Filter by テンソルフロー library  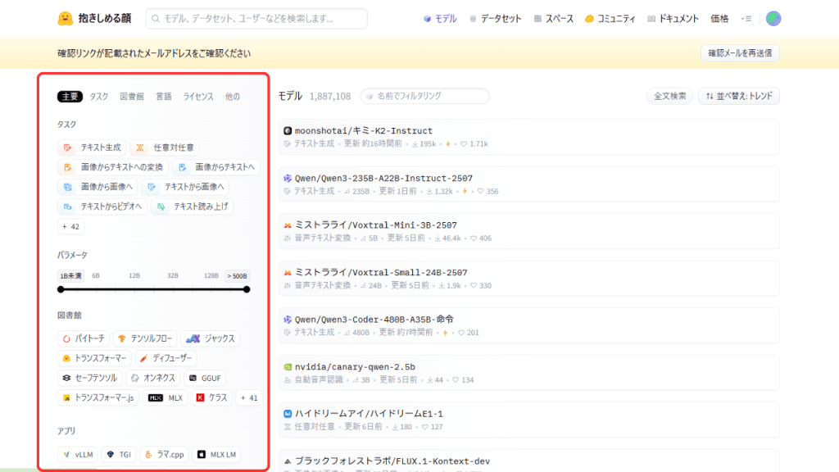coord(145,338)
